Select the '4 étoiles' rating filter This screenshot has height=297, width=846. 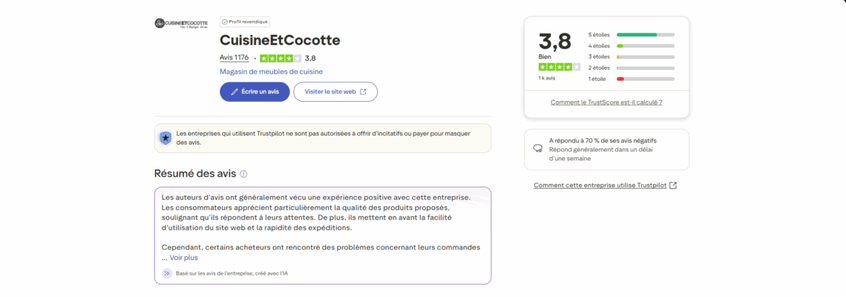coord(631,45)
